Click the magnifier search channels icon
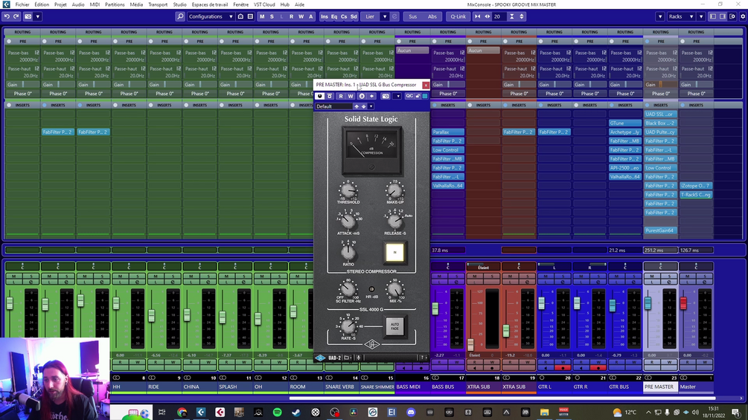 [x=180, y=16]
